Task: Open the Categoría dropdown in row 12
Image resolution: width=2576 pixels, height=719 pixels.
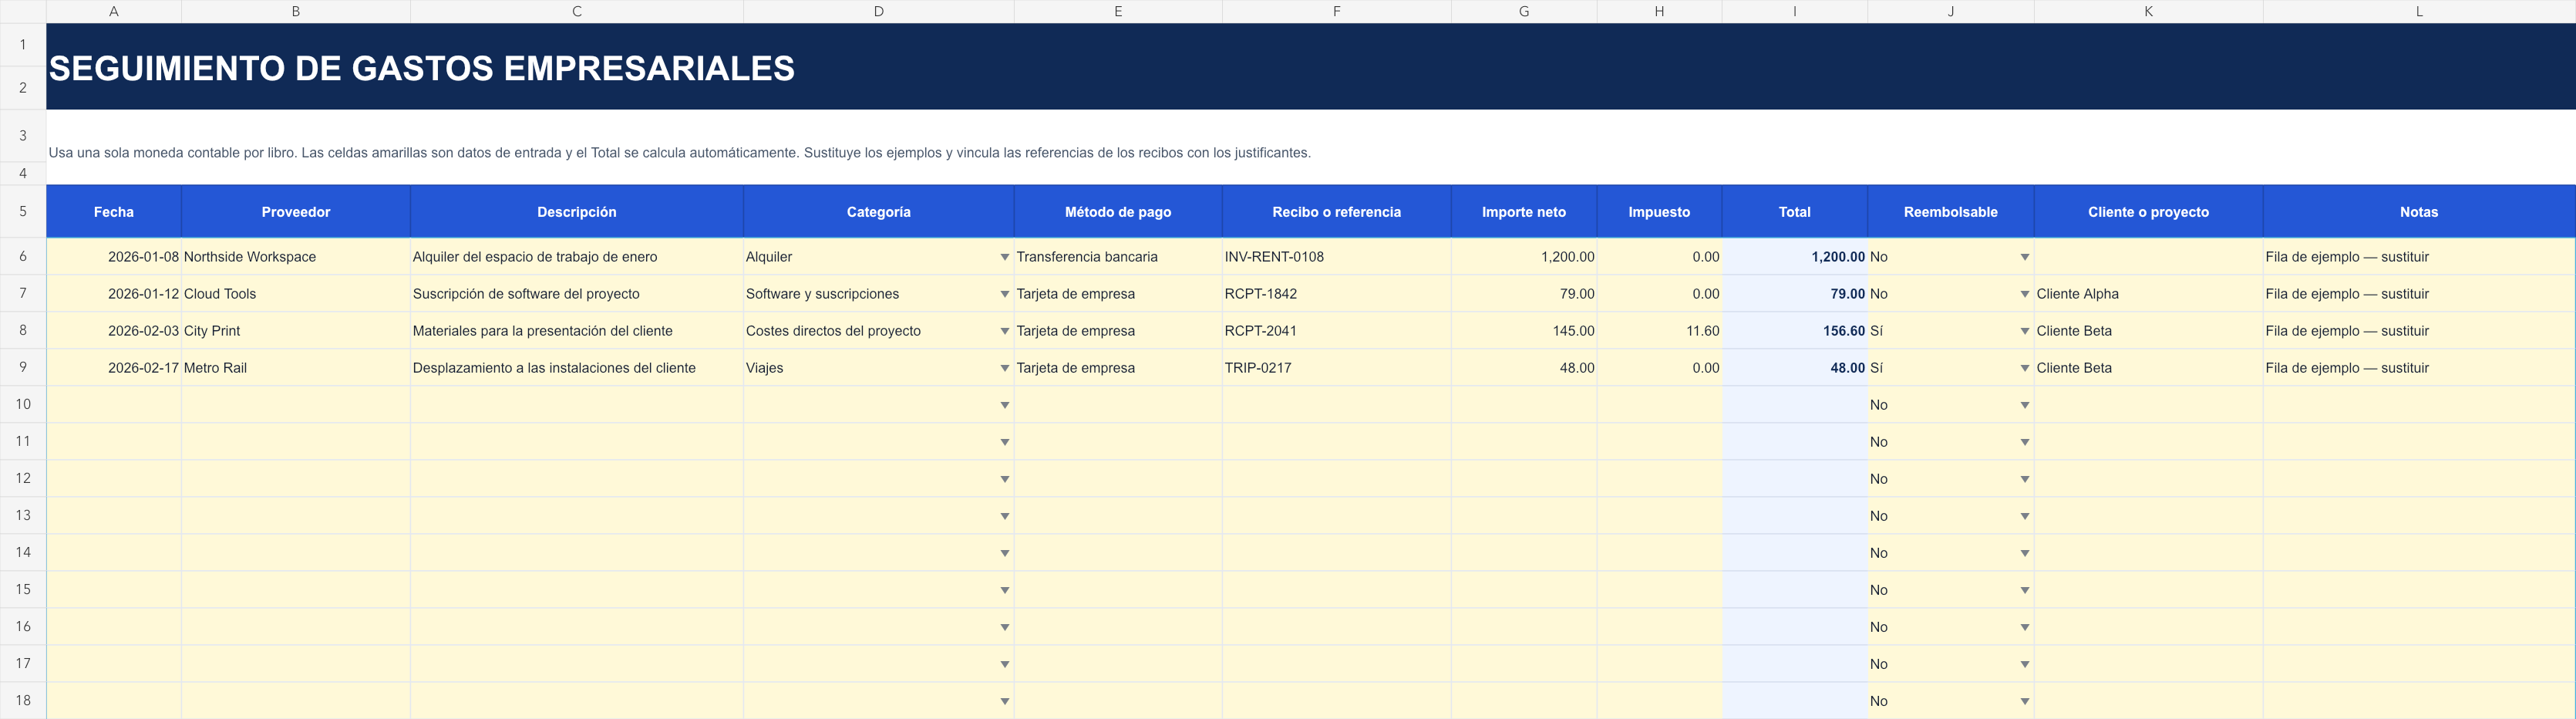Action: (1004, 479)
